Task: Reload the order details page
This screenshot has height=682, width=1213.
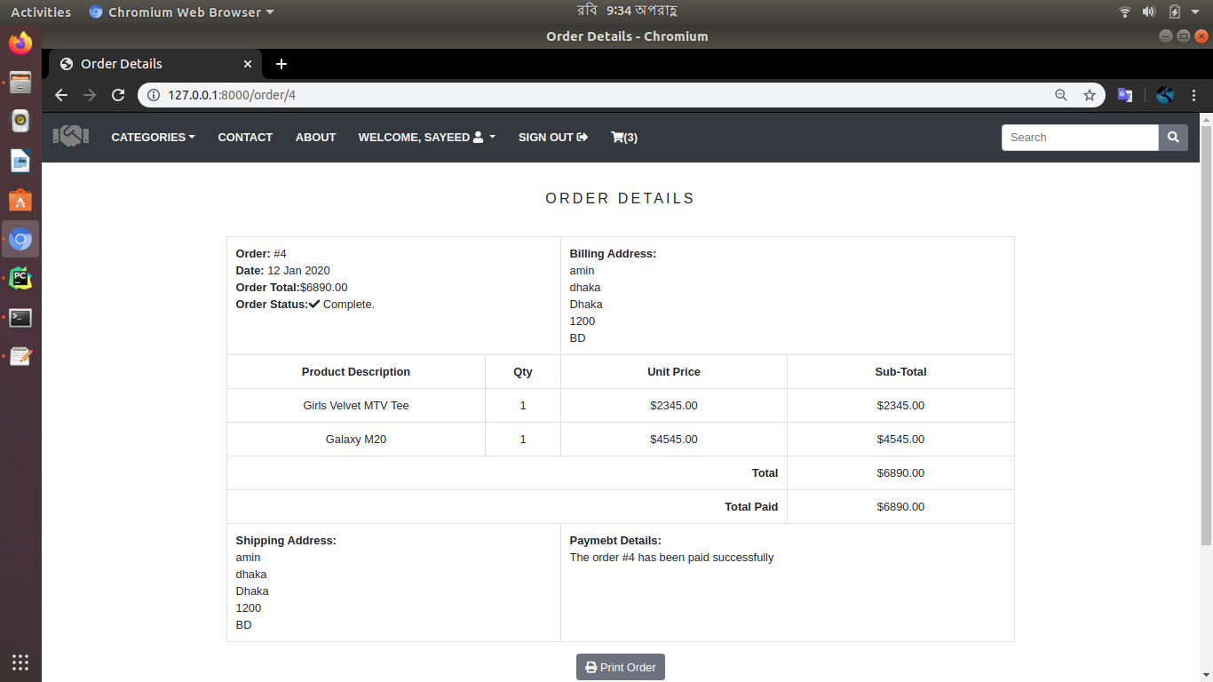Action: 118,95
